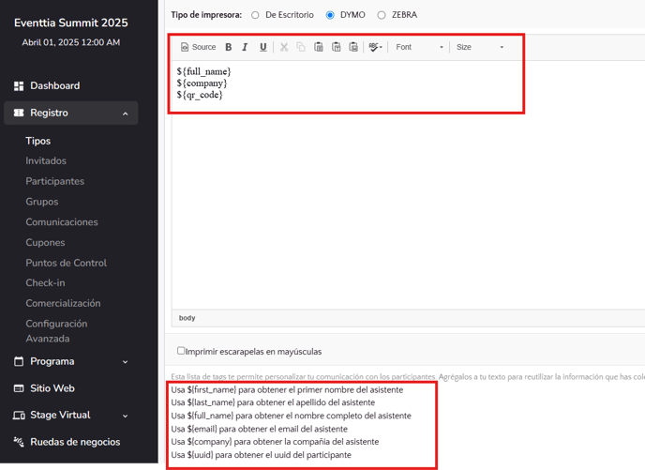Select the ZEBRA printer option
Screen dimensions: 645x470
click(x=381, y=15)
